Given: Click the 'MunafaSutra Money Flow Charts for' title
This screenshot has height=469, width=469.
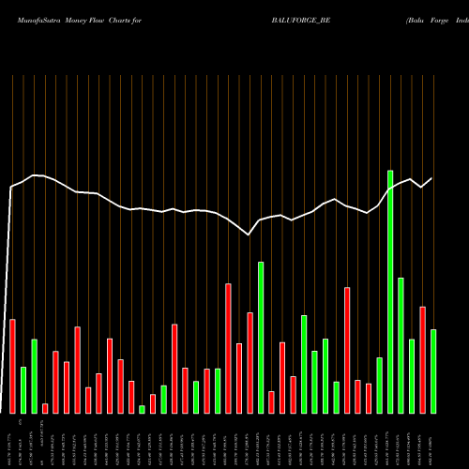Looking at the screenshot, I should pyautogui.click(x=80, y=21).
